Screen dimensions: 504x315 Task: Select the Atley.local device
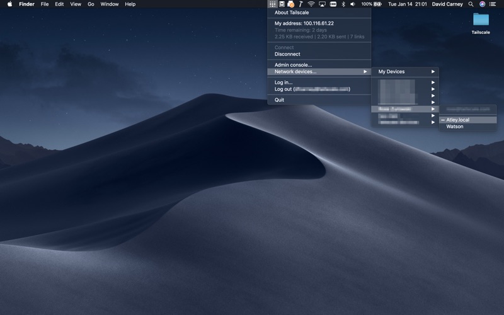tap(457, 120)
